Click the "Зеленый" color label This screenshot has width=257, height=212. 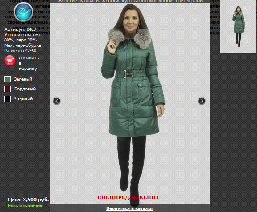coord(23,79)
